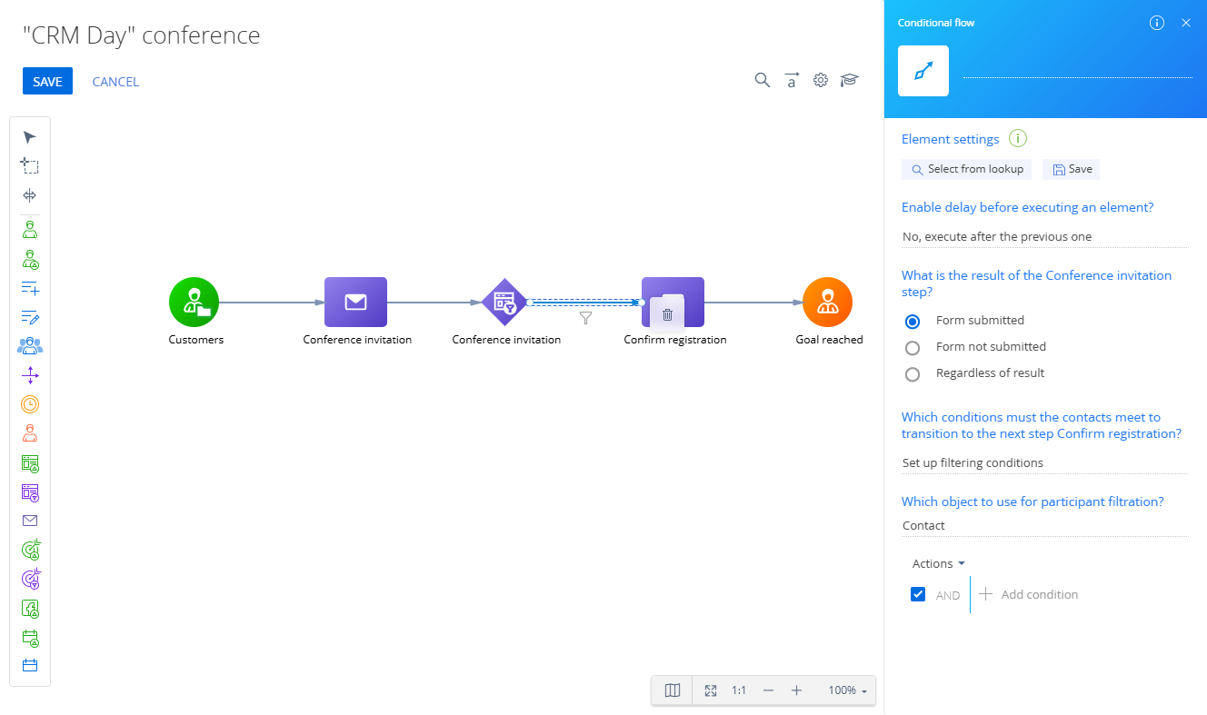
Task: Select the Form submitted radio option
Action: click(x=913, y=321)
